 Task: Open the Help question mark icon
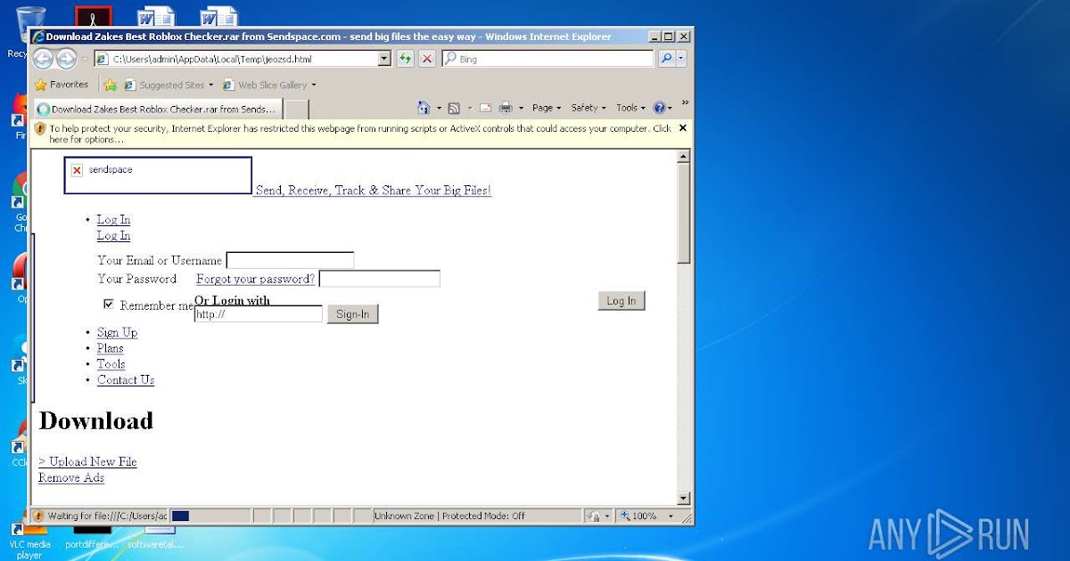659,108
